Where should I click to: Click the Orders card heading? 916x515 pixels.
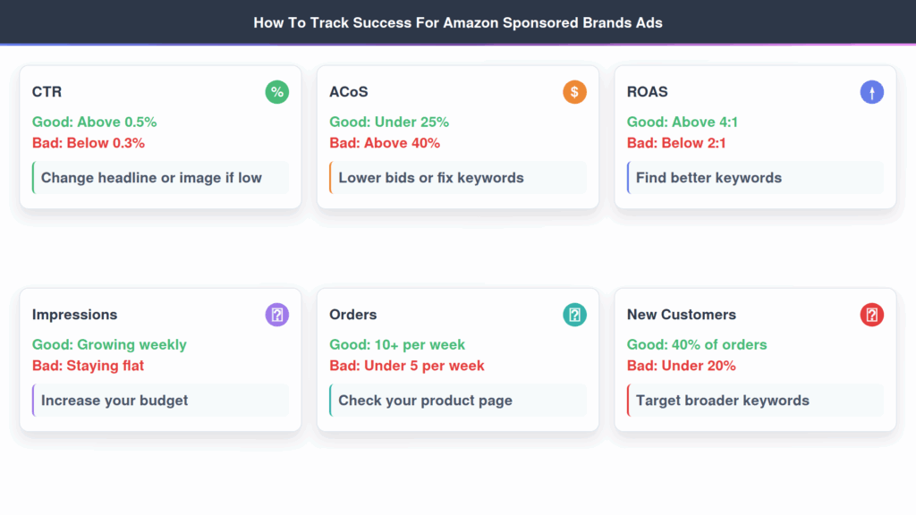[x=353, y=315]
